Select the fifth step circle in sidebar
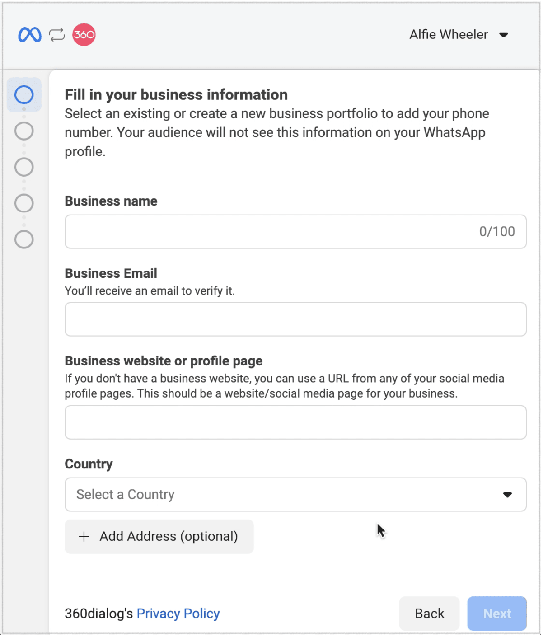Image resolution: width=543 pixels, height=637 pixels. [24, 239]
